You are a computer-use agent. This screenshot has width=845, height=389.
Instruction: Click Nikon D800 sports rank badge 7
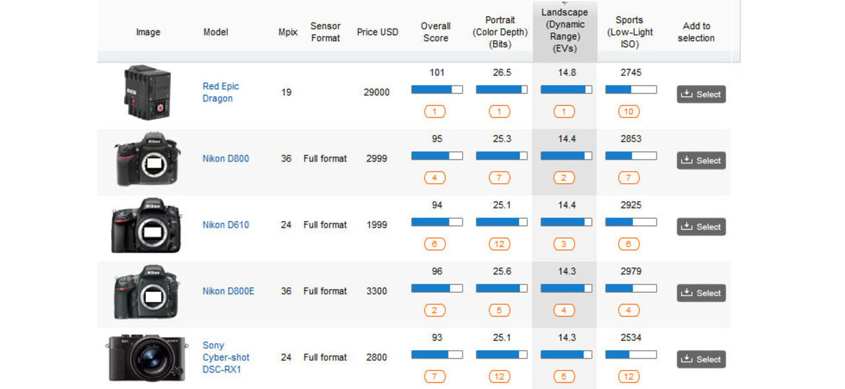coord(628,178)
